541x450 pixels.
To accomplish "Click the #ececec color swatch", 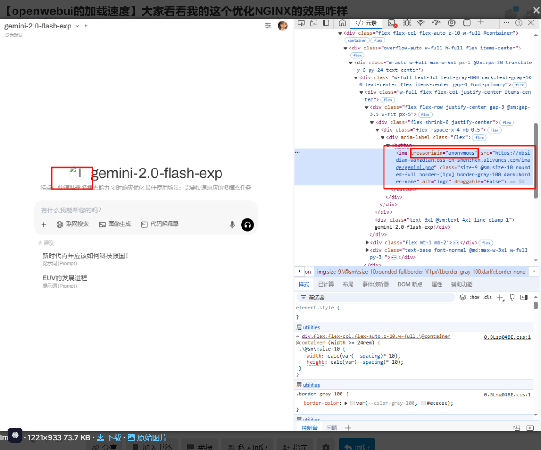I will (423, 403).
